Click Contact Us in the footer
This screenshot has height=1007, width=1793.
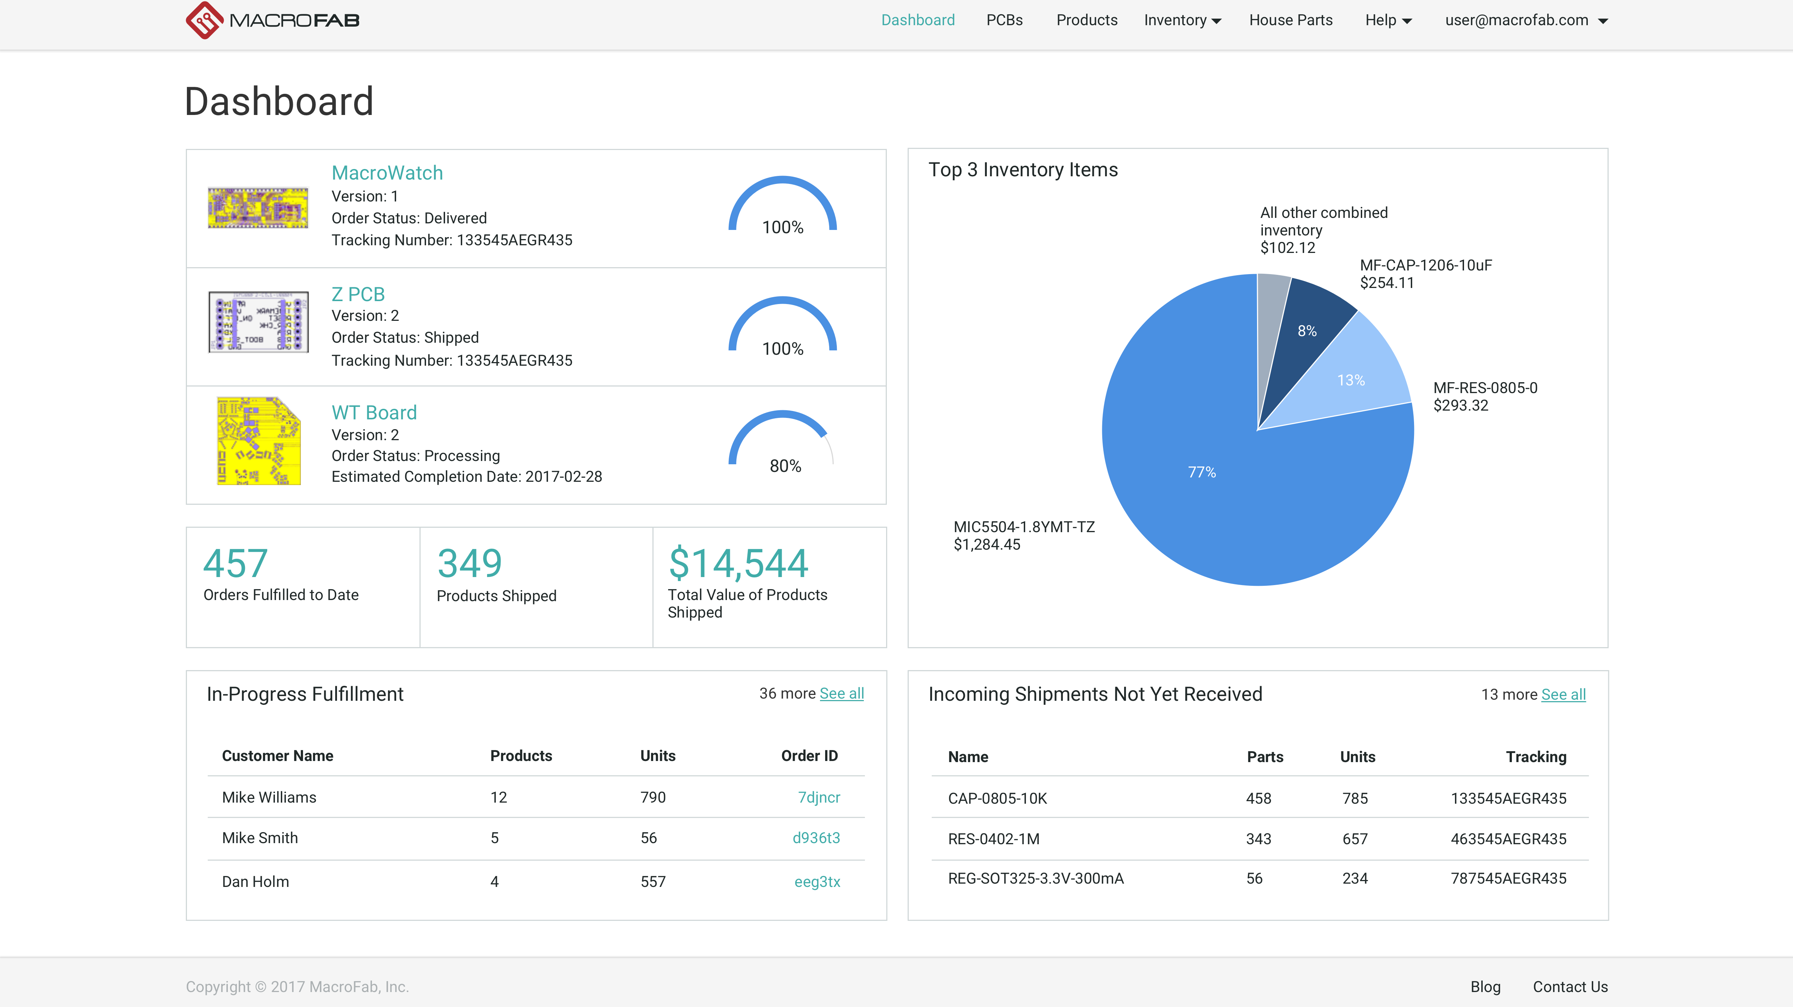(x=1570, y=987)
